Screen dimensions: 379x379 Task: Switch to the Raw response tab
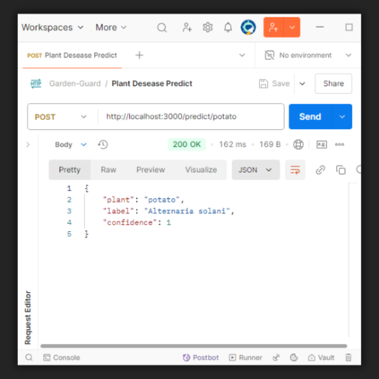tap(108, 170)
